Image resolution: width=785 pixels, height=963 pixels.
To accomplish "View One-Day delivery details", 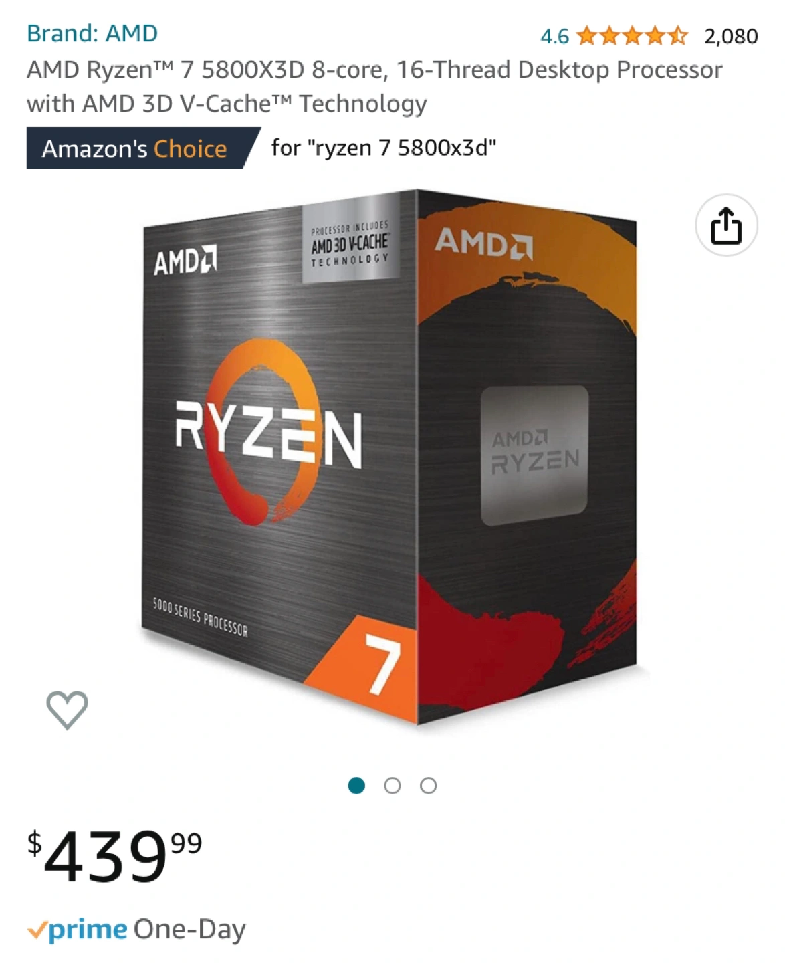I will pos(190,930).
